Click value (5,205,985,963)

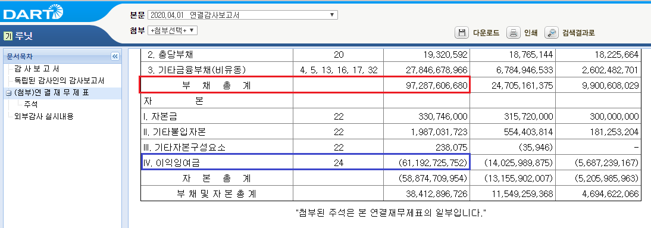click(606, 179)
